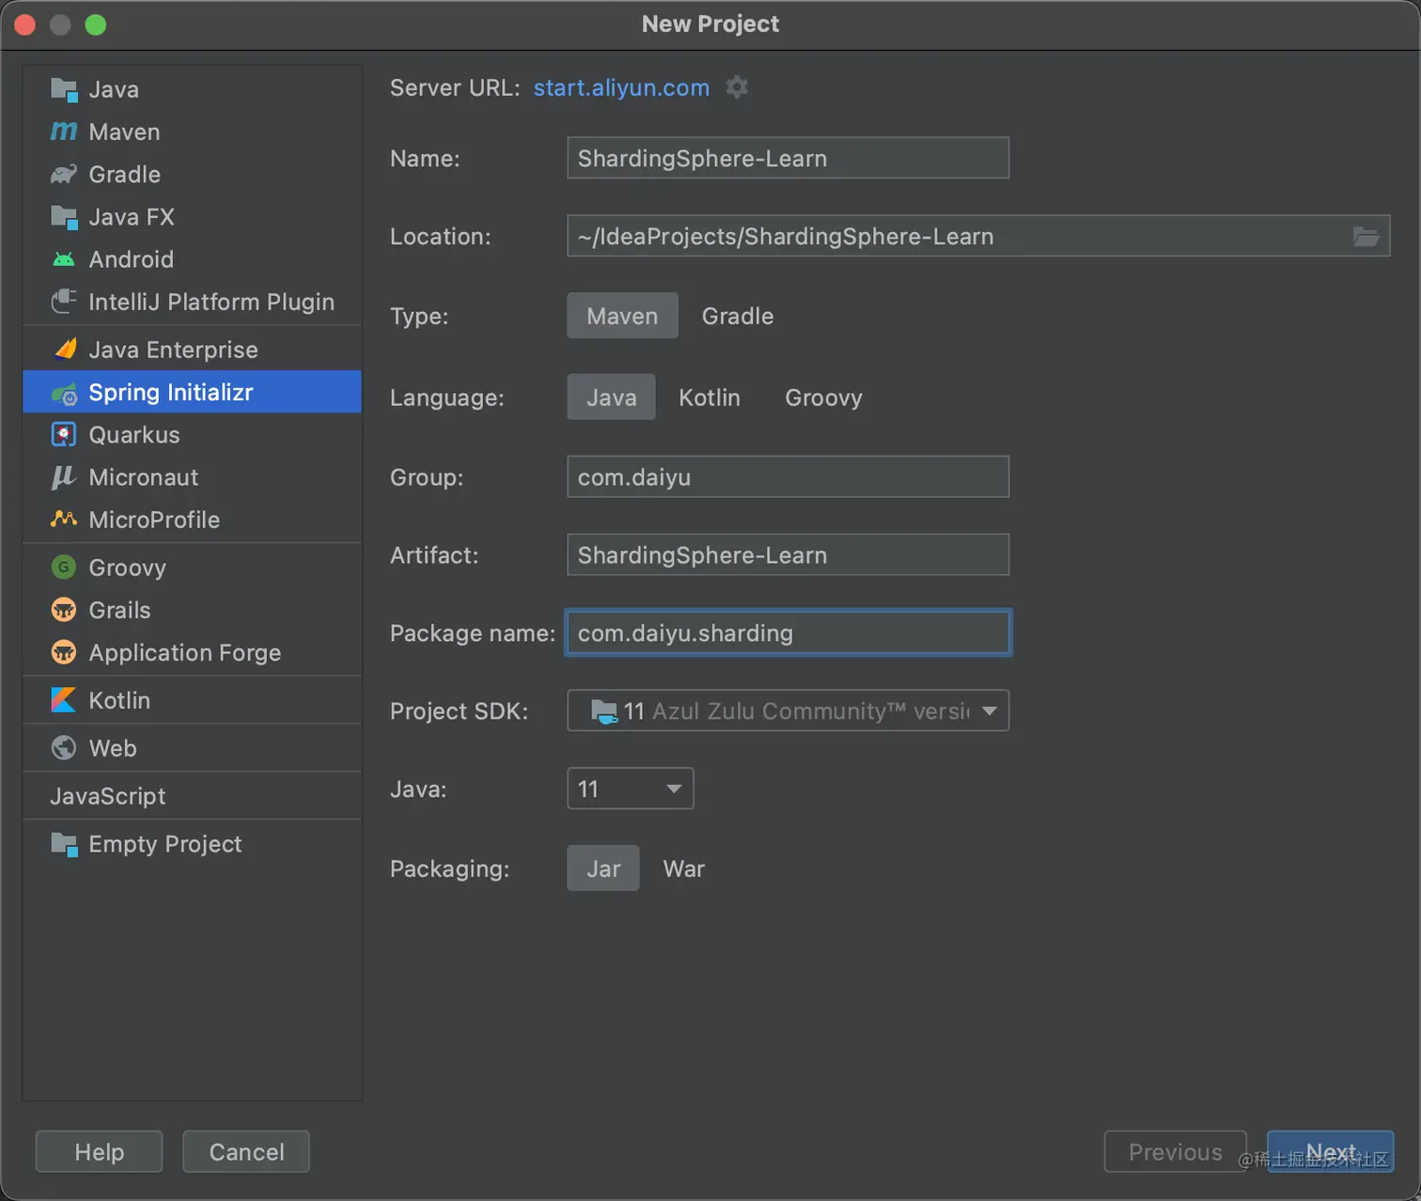Click the Gradle elephant icon
Image resolution: width=1421 pixels, height=1201 pixels.
tap(64, 175)
